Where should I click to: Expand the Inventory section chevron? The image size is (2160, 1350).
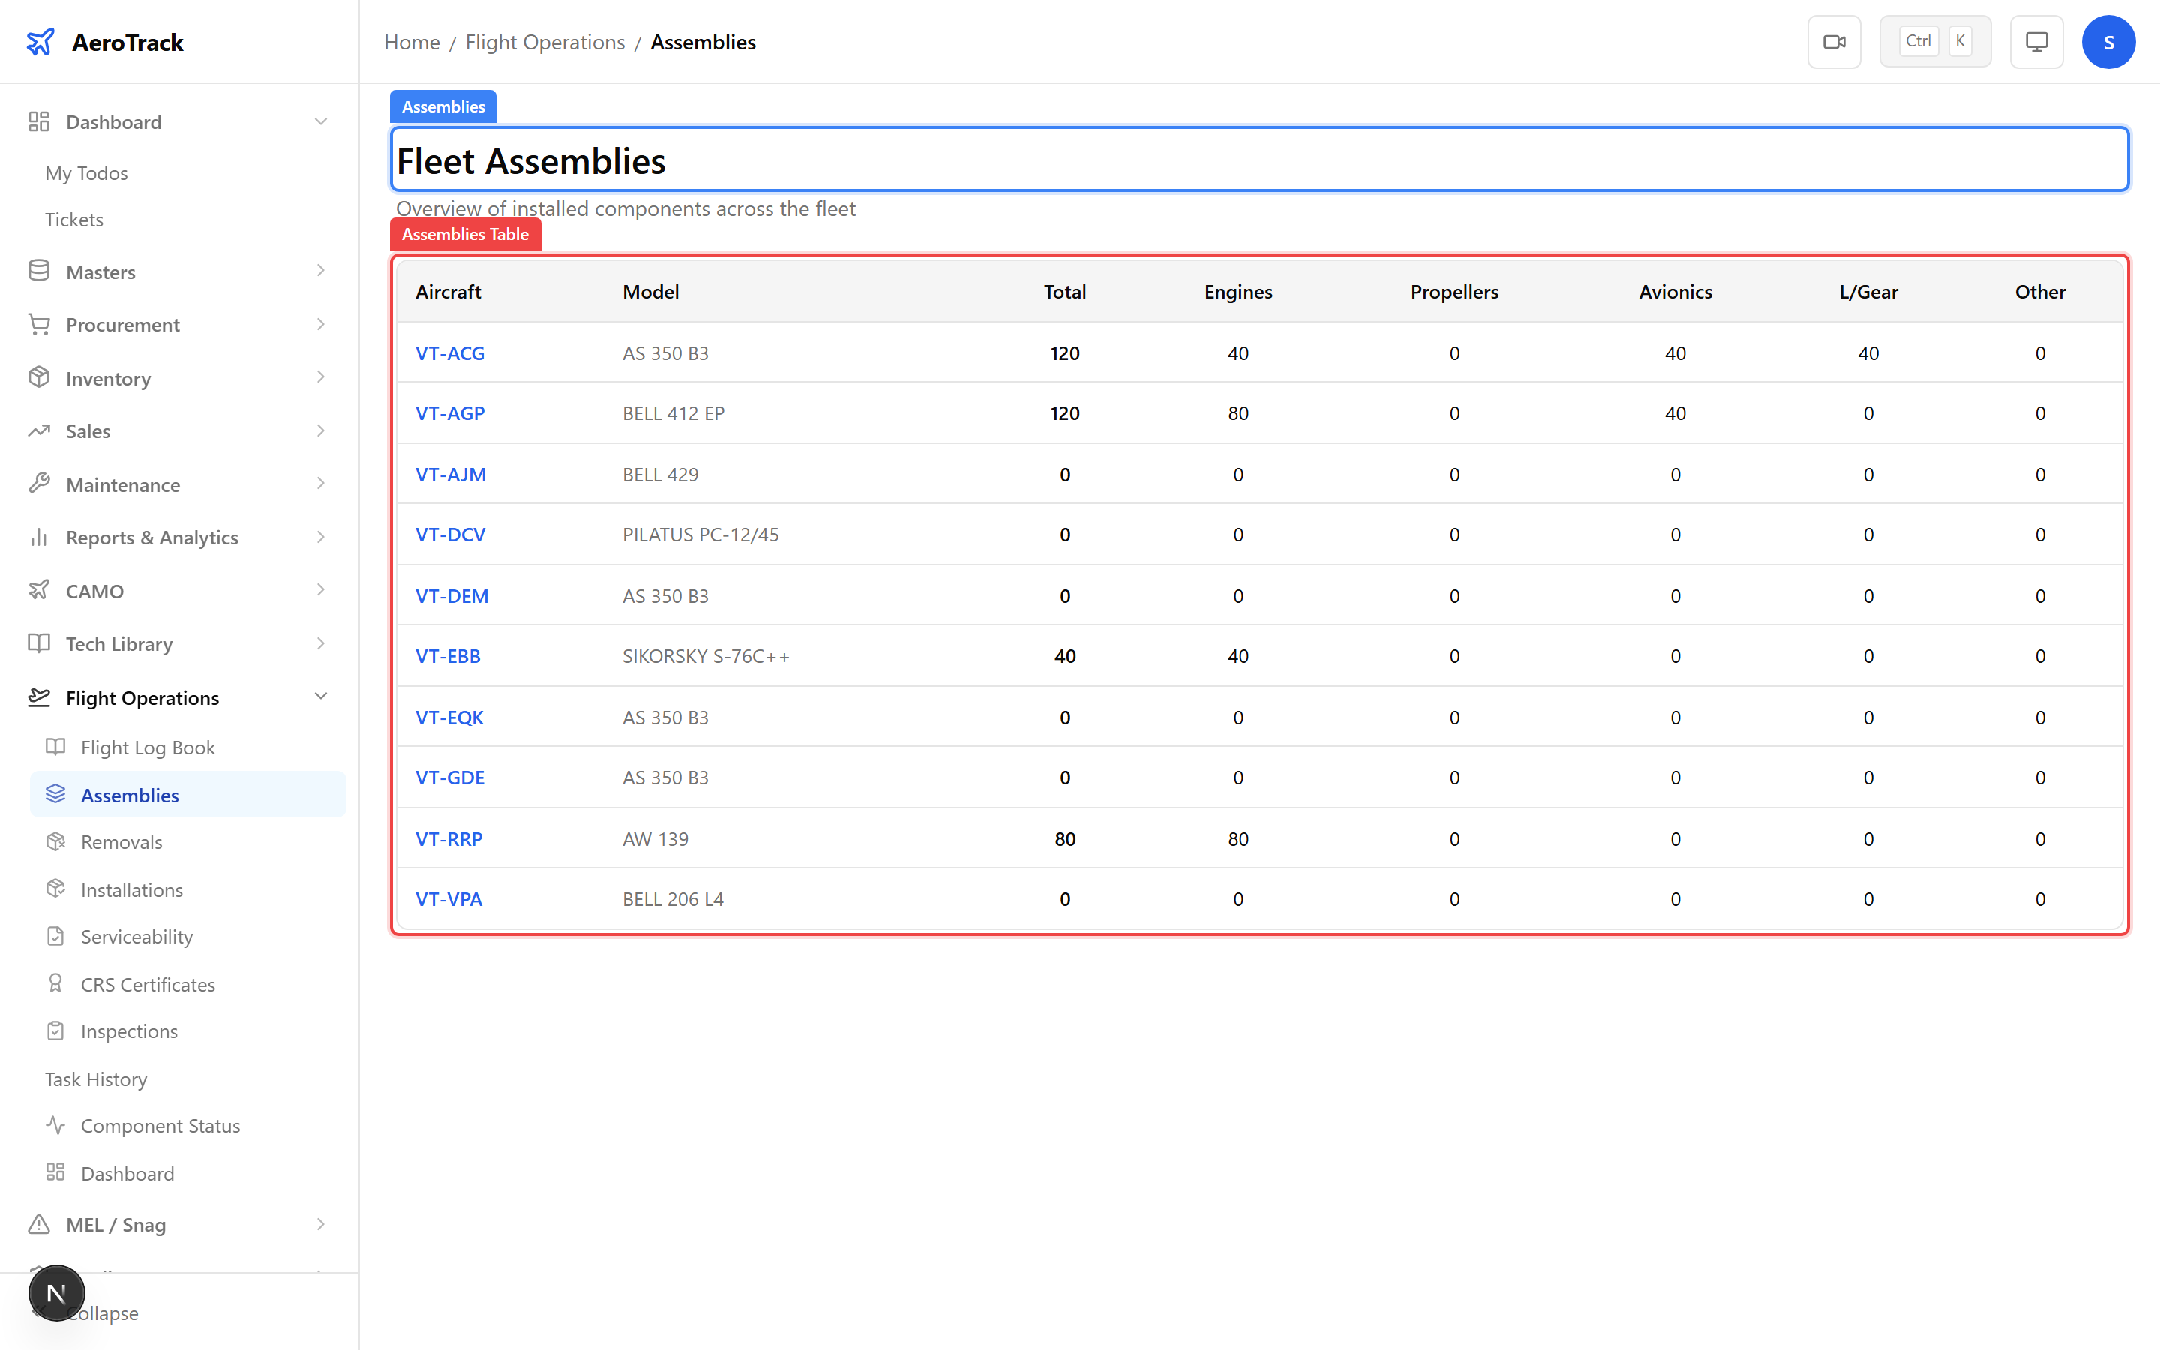[x=321, y=378]
